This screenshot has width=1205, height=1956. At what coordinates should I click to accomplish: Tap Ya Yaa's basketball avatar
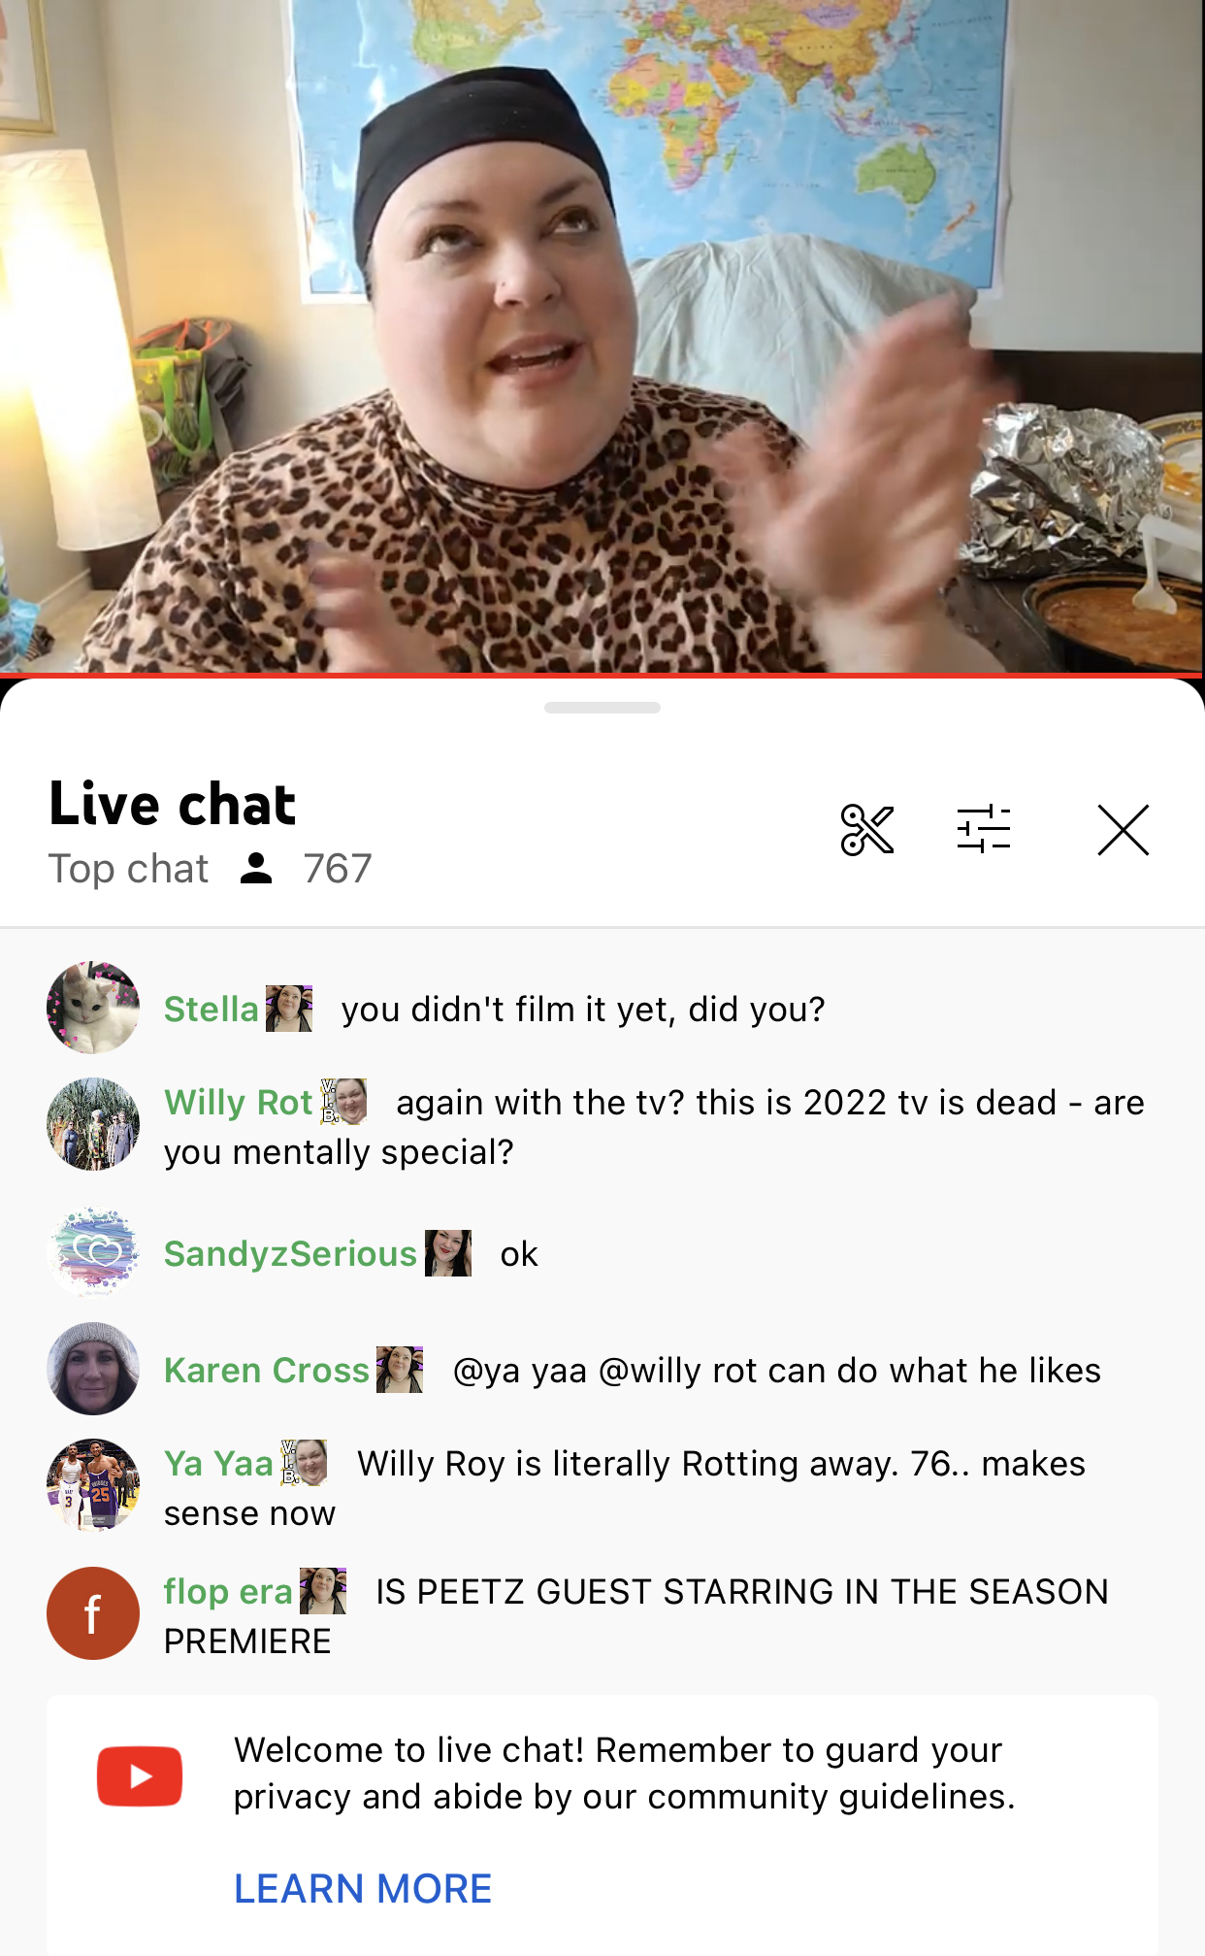click(93, 1485)
